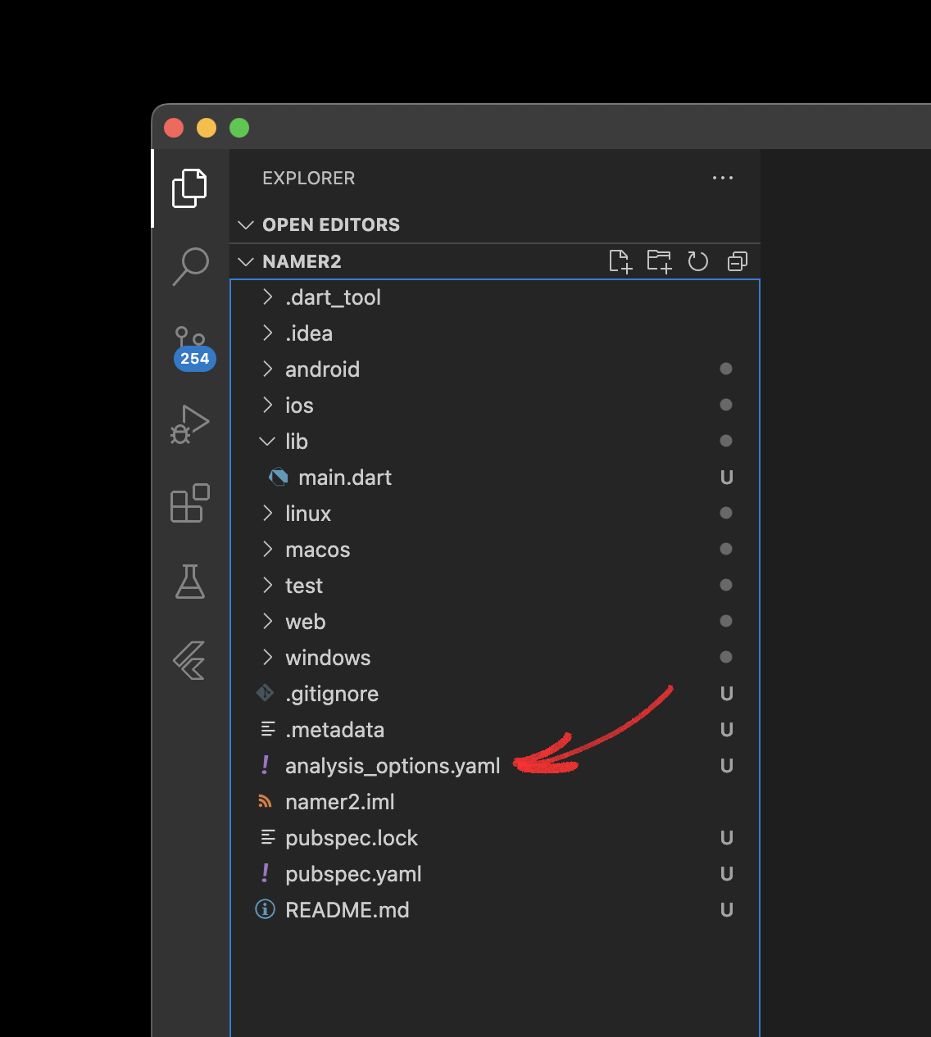931x1037 pixels.
Task: Click the New File icon in Explorer
Action: click(620, 261)
